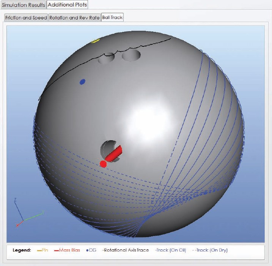The width and height of the screenshot is (272, 266).
Task: Click the blue CG dot on ball
Action: 82,82
